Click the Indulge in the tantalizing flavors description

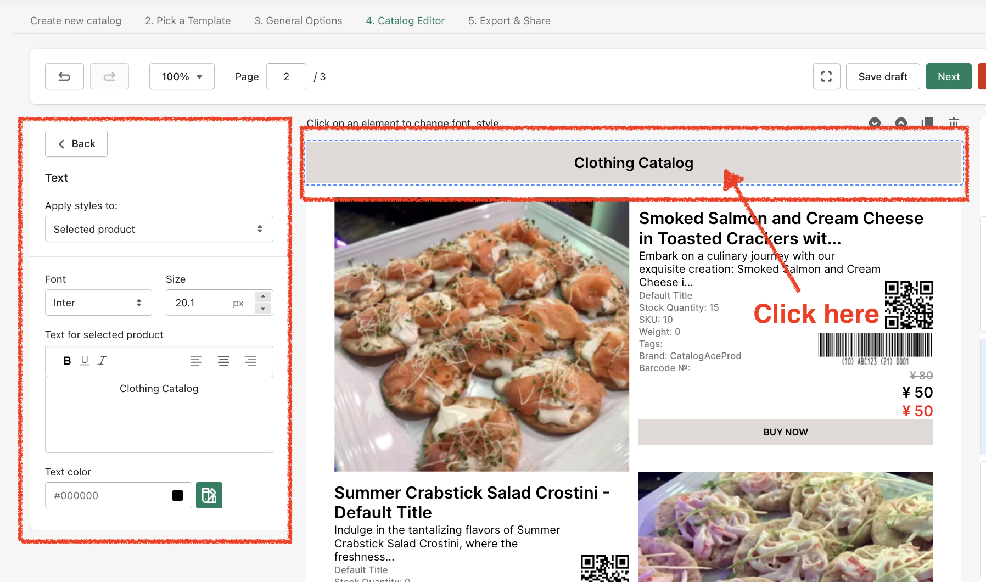pos(447,544)
